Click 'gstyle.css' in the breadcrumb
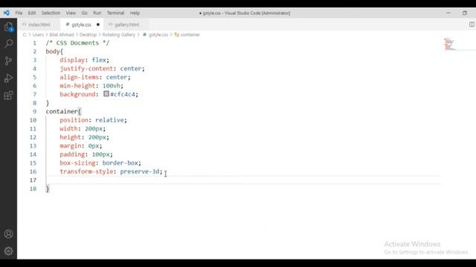The image size is (476, 267). (158, 35)
